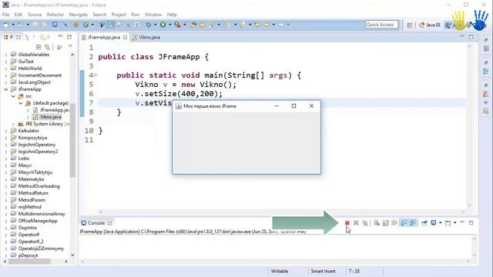Click the Open Console icon
This screenshot has width=493, height=277.
point(448,222)
